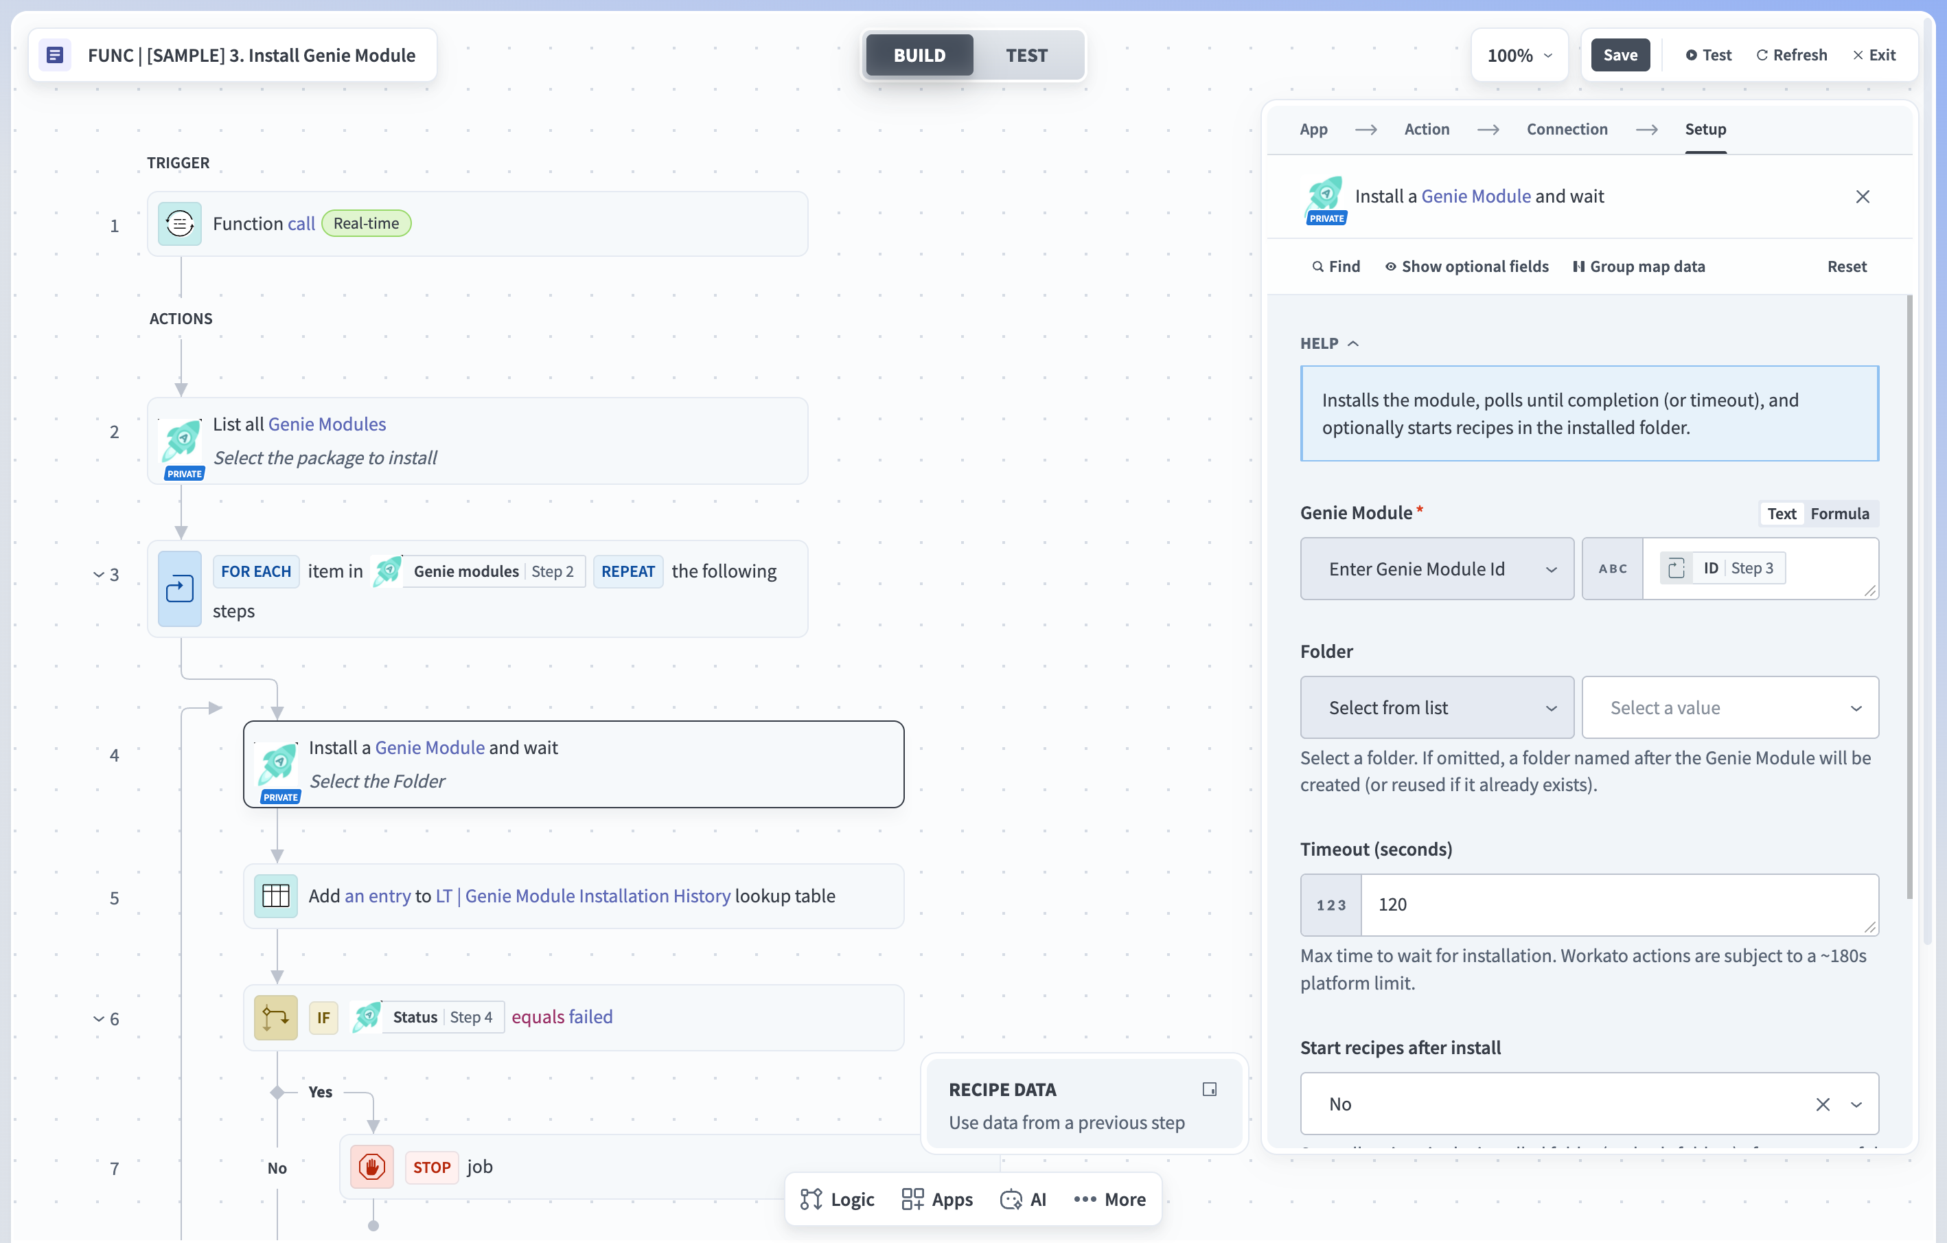Close the Install a Genie Module setup panel
The height and width of the screenshot is (1243, 1947).
point(1862,196)
